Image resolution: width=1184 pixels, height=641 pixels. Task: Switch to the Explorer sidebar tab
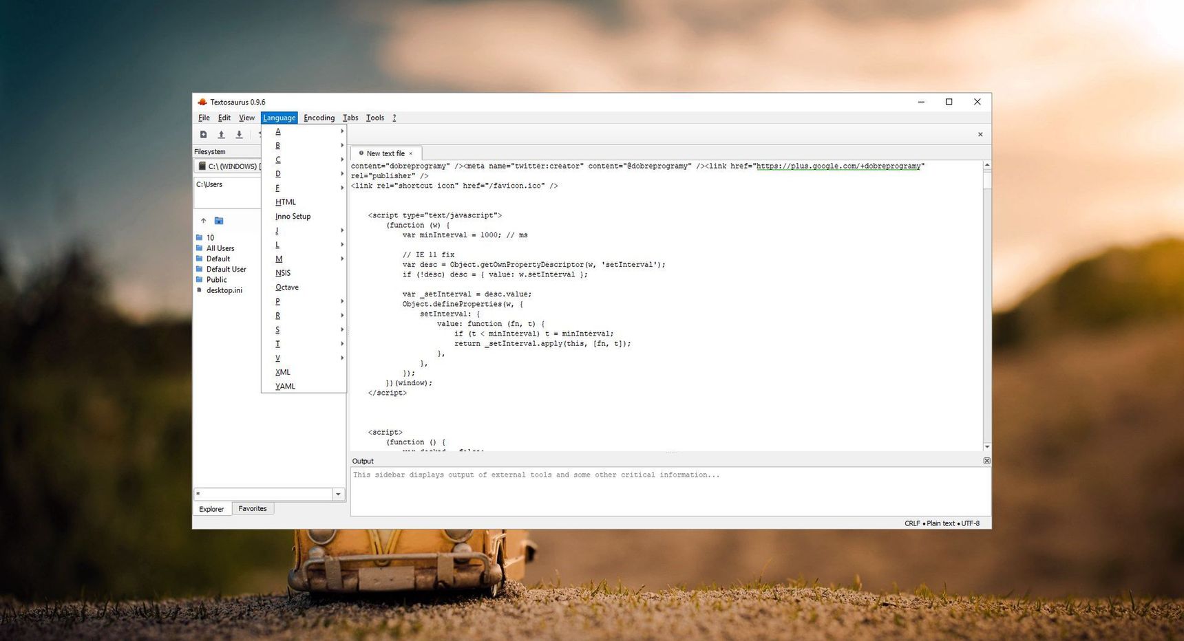point(211,509)
